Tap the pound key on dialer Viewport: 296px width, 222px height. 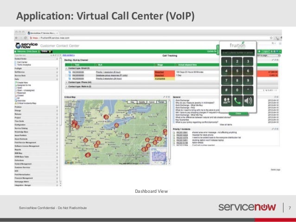point(226,90)
